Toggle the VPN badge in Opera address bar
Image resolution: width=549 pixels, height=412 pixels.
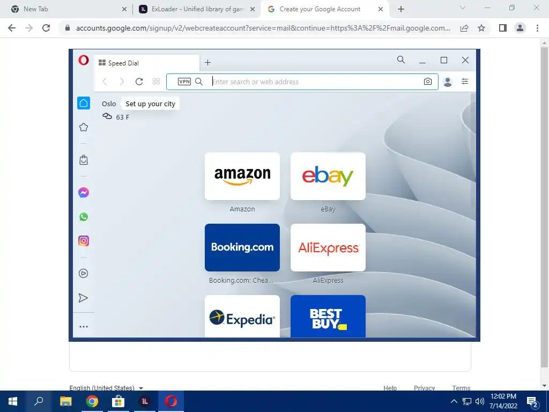(x=184, y=82)
